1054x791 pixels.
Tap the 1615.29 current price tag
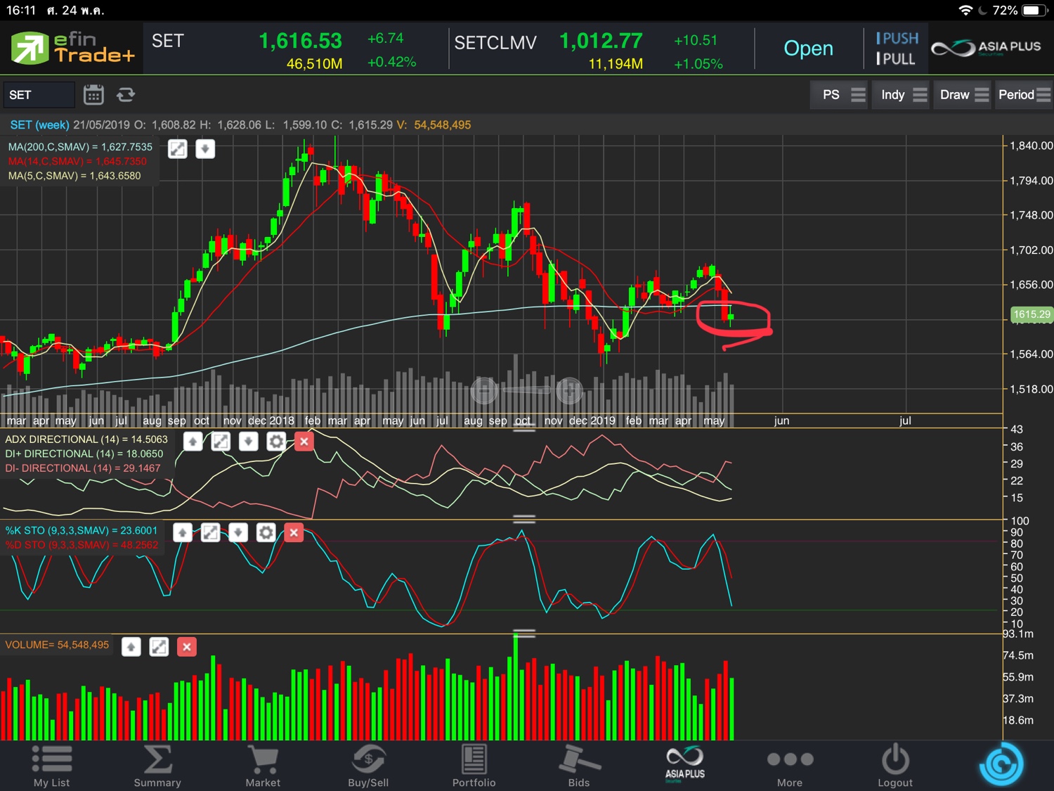[1032, 315]
